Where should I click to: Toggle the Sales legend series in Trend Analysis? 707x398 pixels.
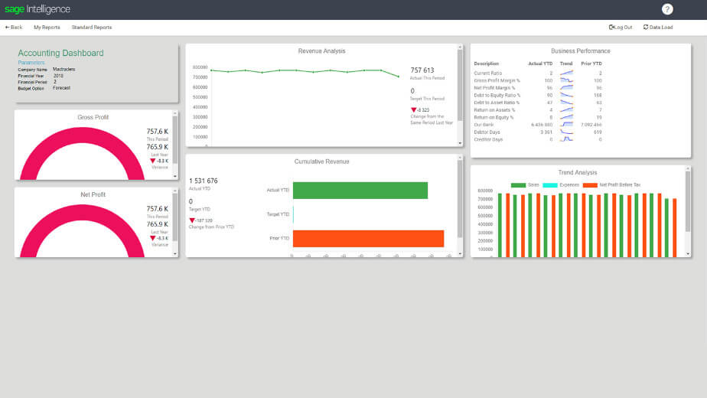click(525, 185)
